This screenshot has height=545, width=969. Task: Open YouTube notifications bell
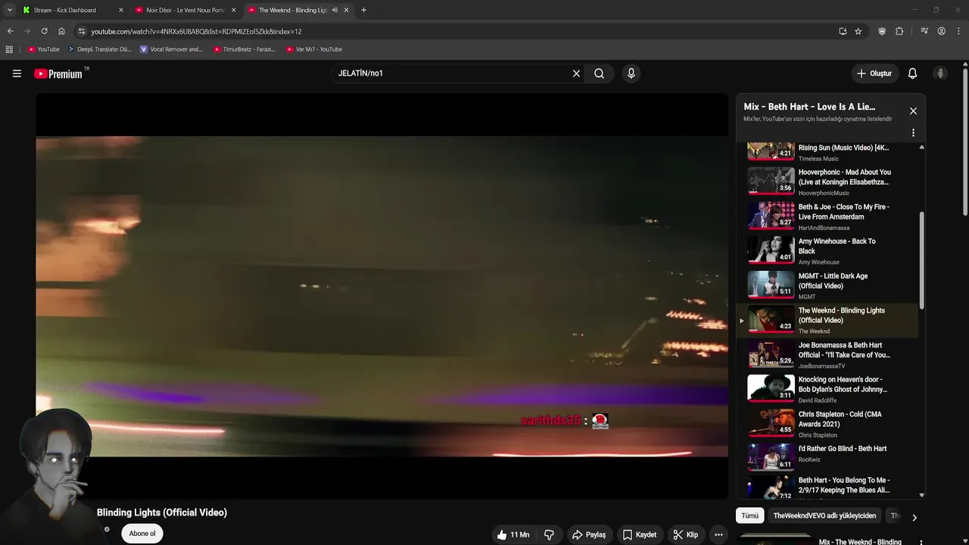point(912,73)
